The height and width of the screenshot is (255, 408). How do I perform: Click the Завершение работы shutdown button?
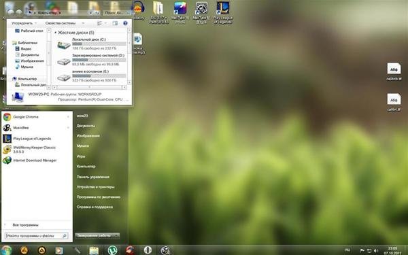95,236
